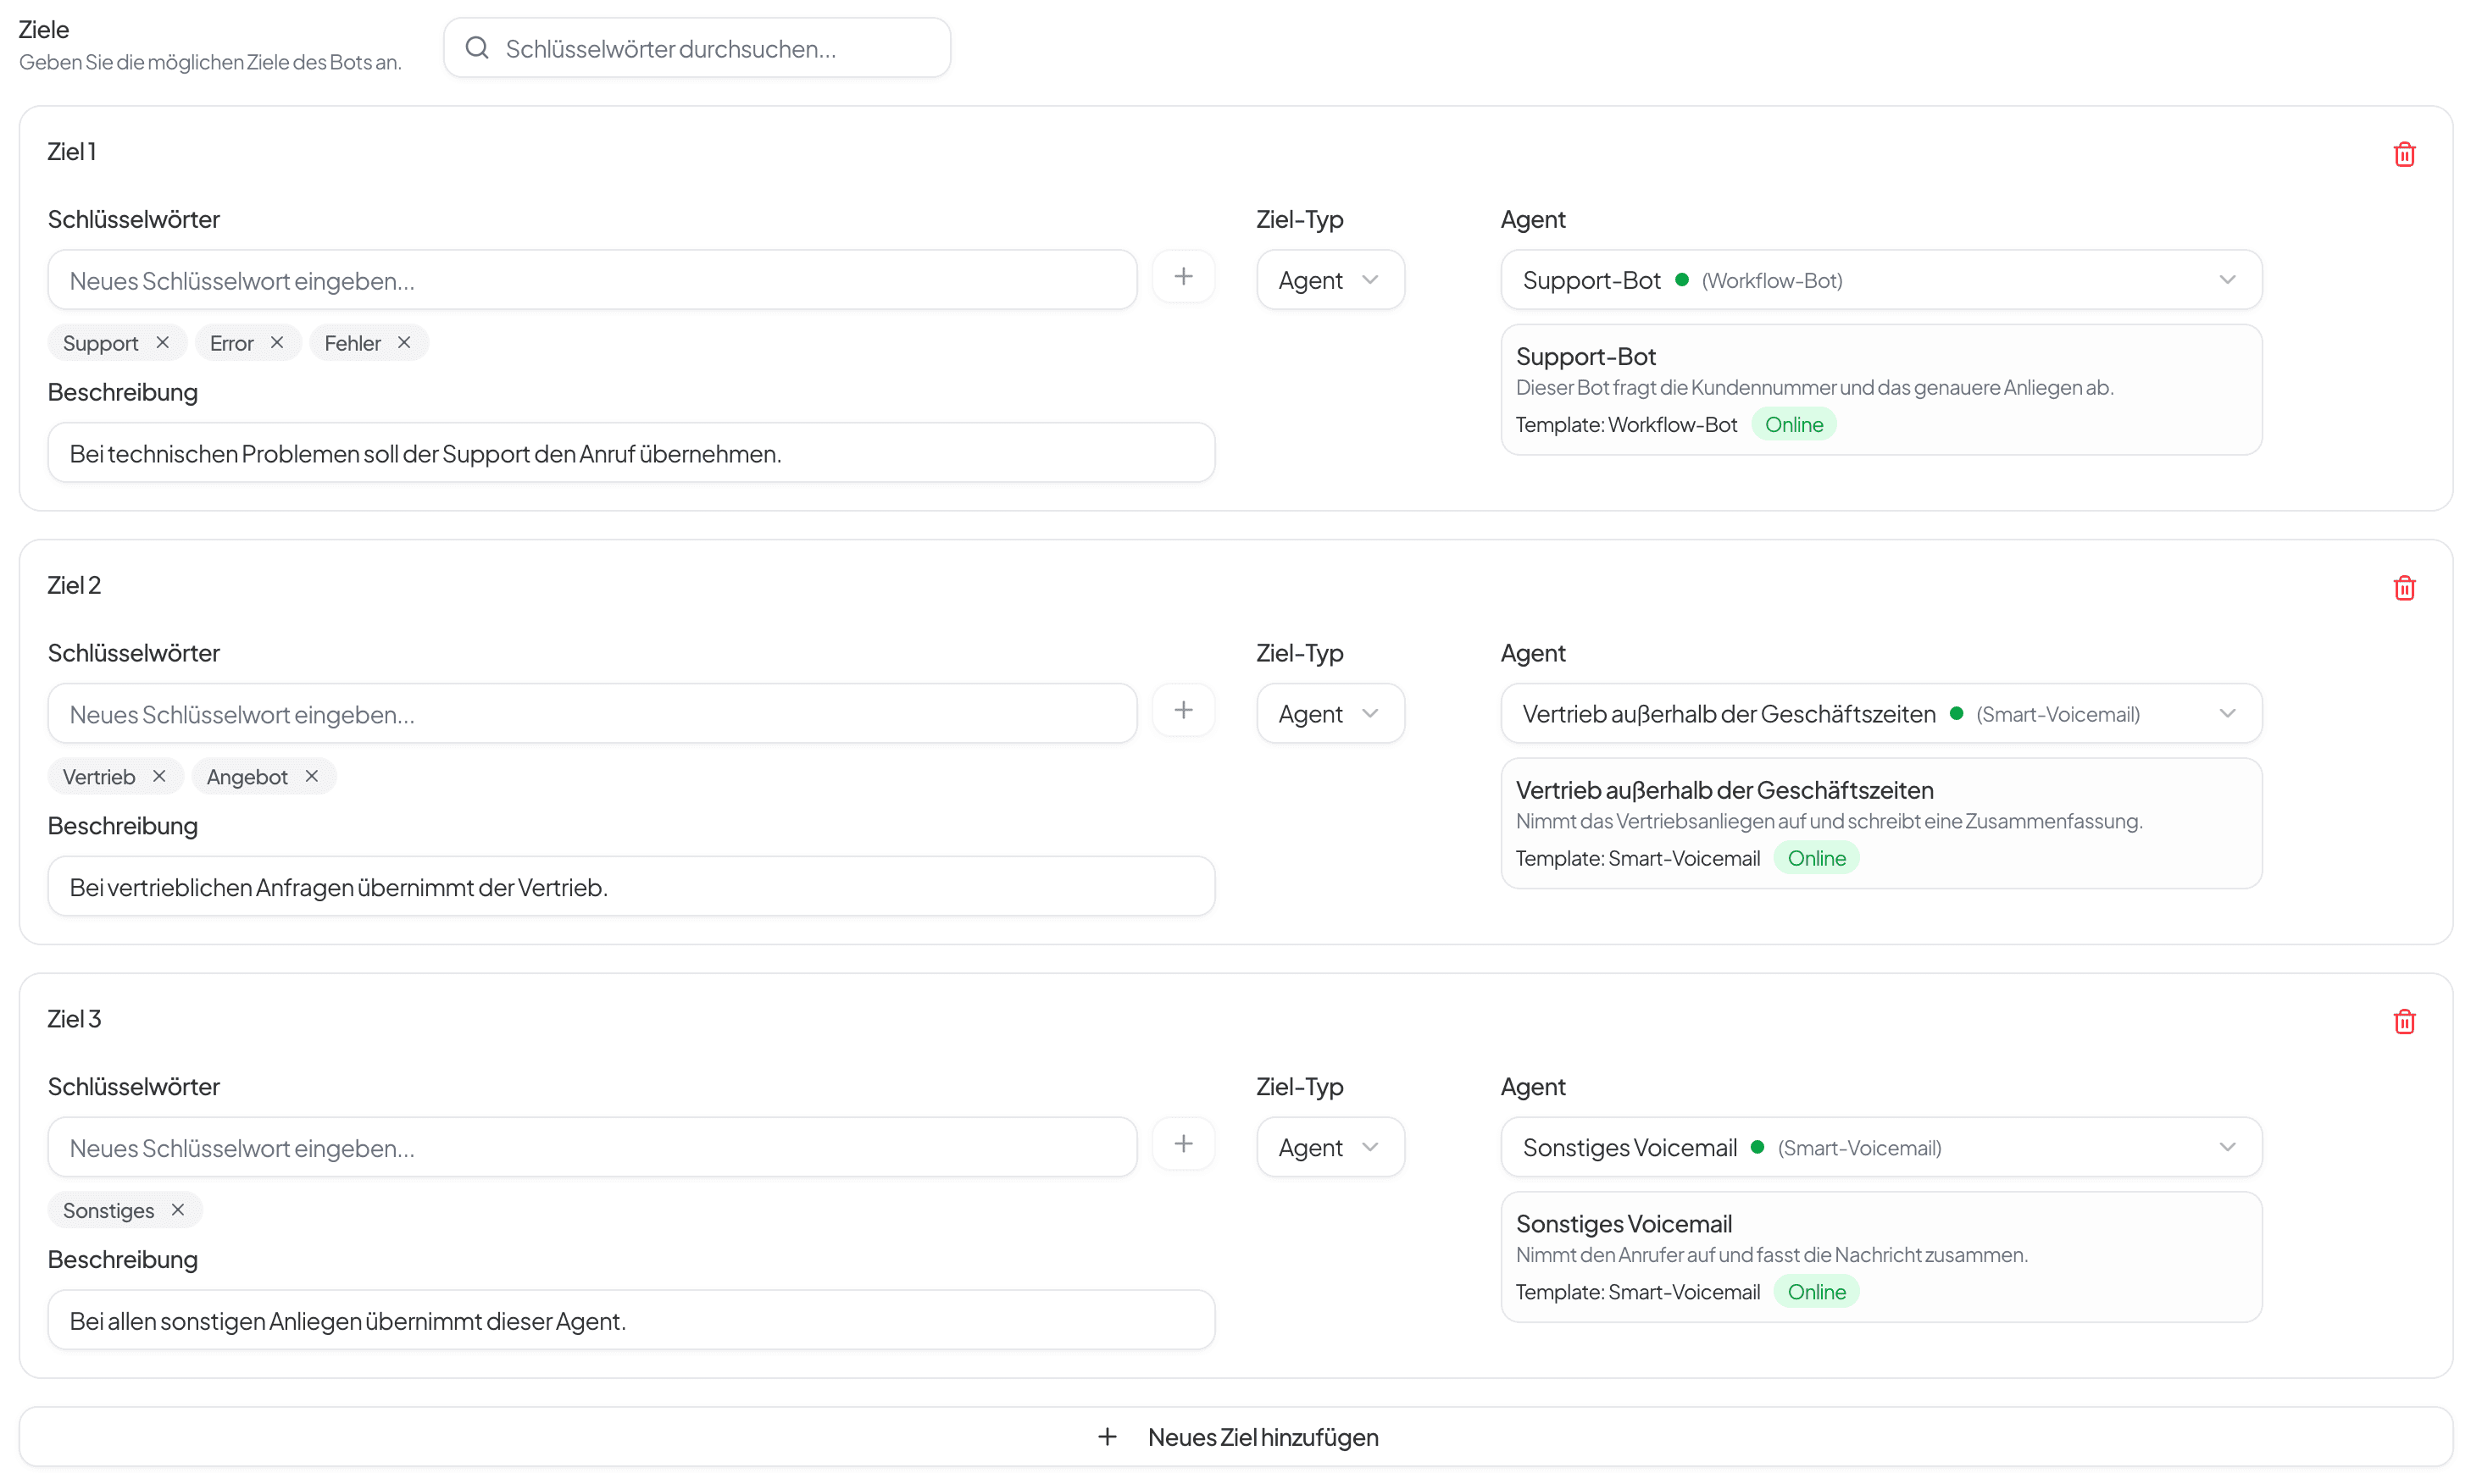Remove the Support keyword tag
Image resolution: width=2471 pixels, height=1484 pixels.
pyautogui.click(x=162, y=343)
